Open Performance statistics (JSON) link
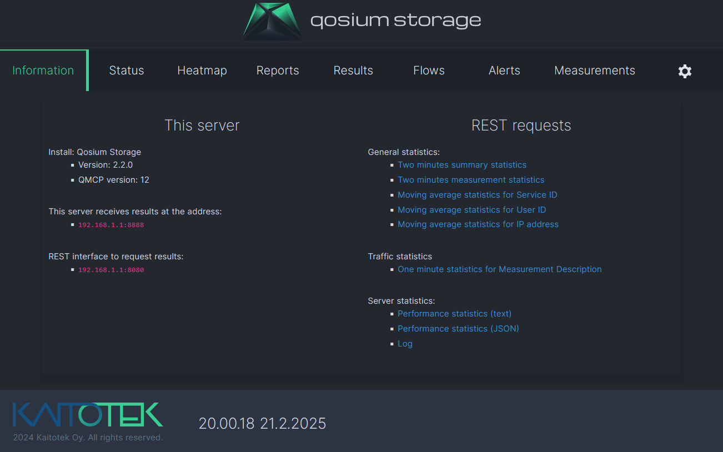The height and width of the screenshot is (452, 723). [x=458, y=329]
